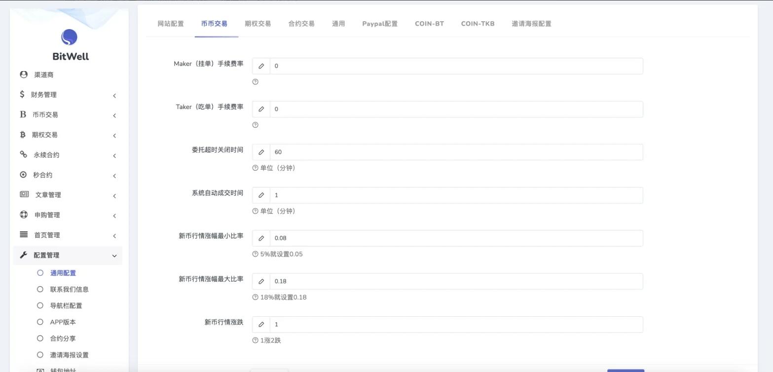Select the 通用配置 radio item
Image resolution: width=773 pixels, height=372 pixels.
coord(40,273)
